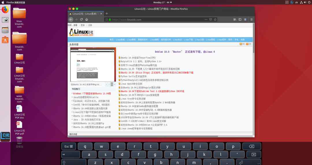
Task: Open the file manager in dock
Action: (5, 30)
